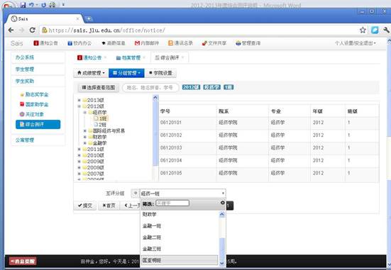Select the 2010级 folder in tree
The image size is (391, 270).
[x=93, y=155]
